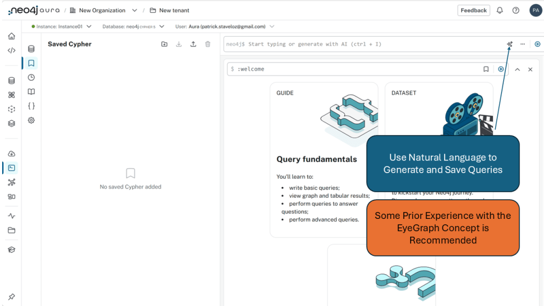This screenshot has width=544, height=306.
Task: Open the neo4j database dropdown
Action: pos(161,27)
